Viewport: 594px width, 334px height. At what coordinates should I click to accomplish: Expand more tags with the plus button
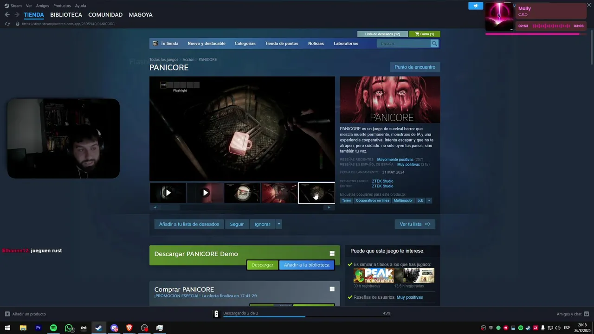(429, 200)
